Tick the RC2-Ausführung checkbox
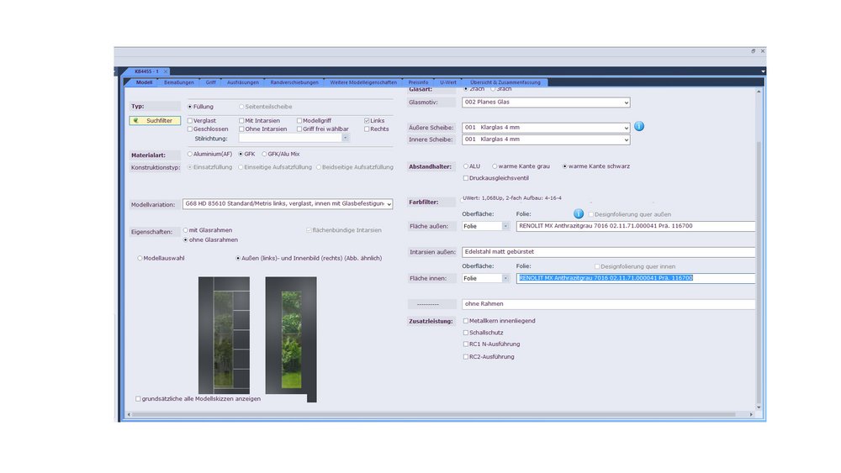The width and height of the screenshot is (841, 473). point(466,356)
